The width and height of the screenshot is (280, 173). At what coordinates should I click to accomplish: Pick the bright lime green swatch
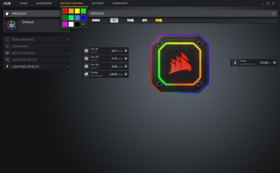83,11
